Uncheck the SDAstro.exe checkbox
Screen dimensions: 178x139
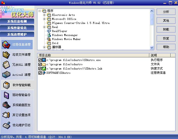tap(40, 60)
